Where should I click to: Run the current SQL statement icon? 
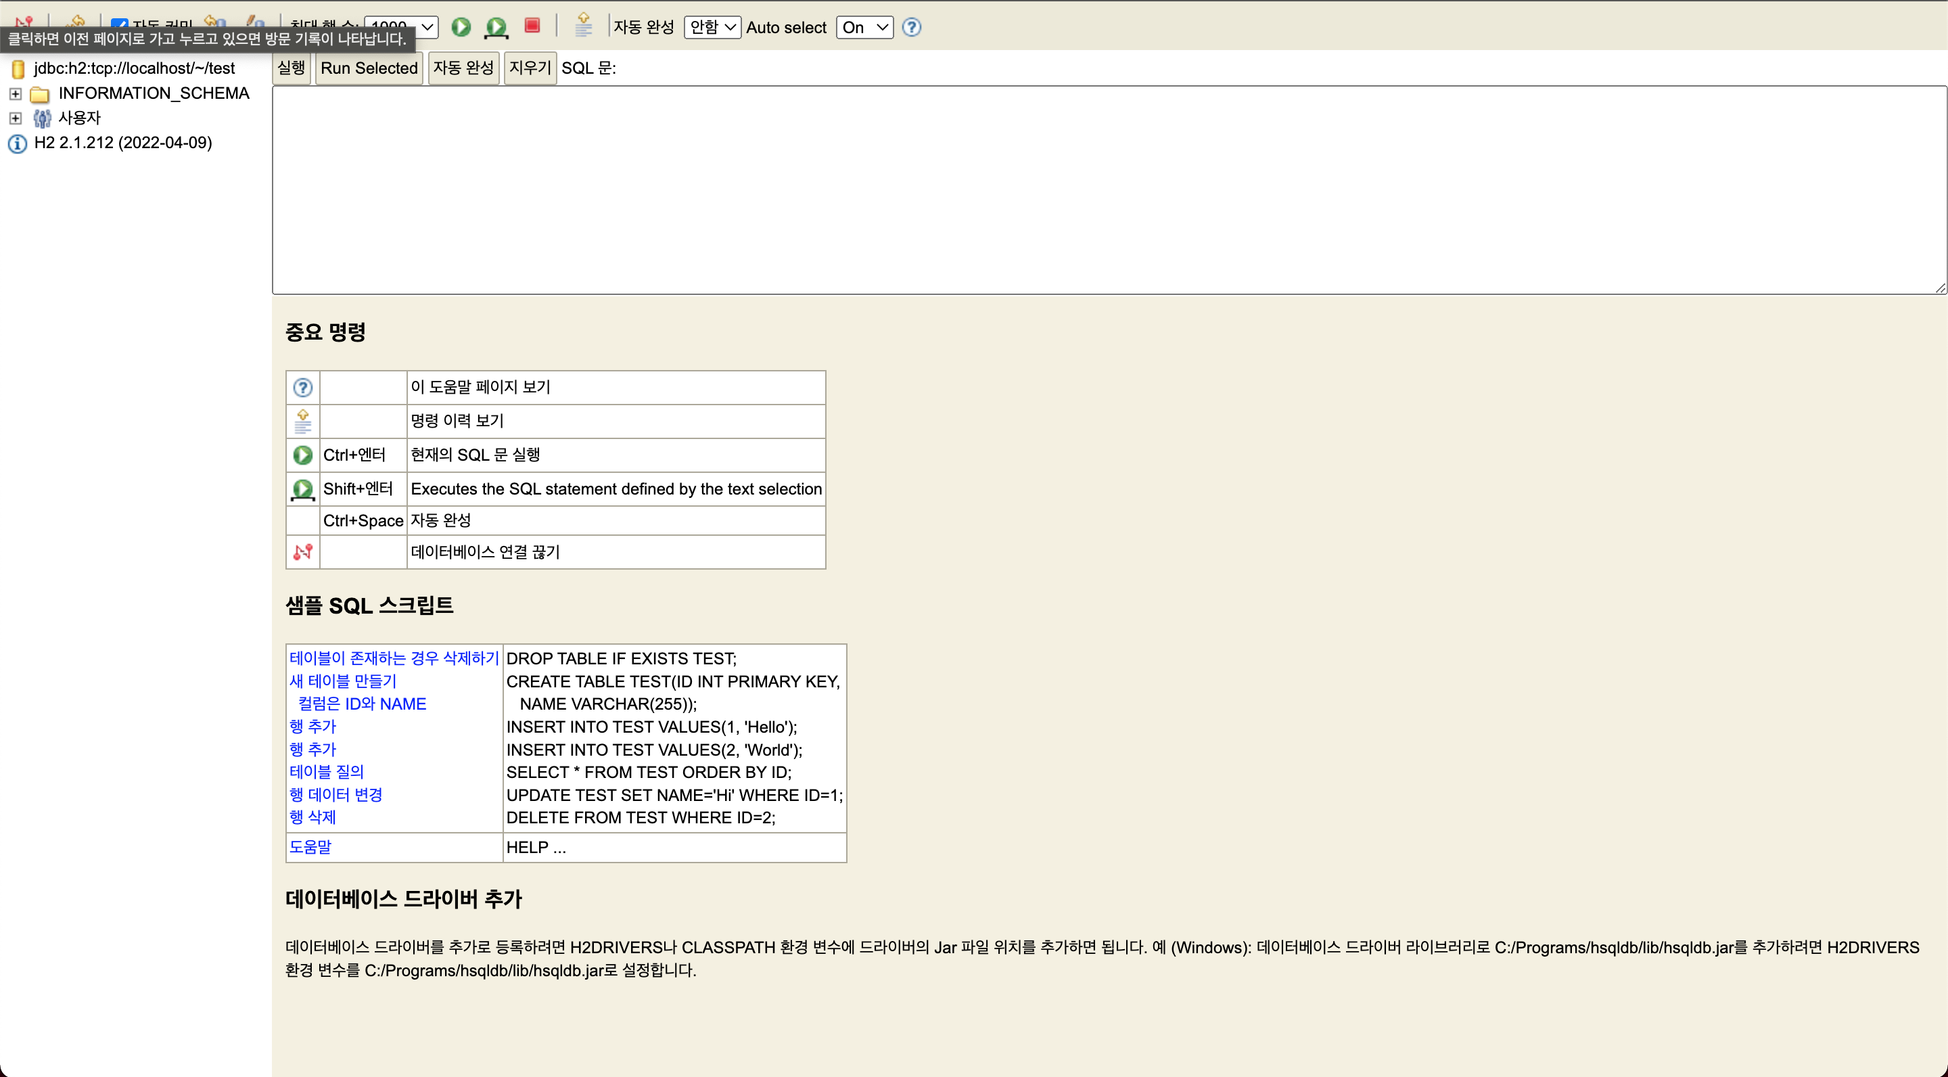pos(461,27)
